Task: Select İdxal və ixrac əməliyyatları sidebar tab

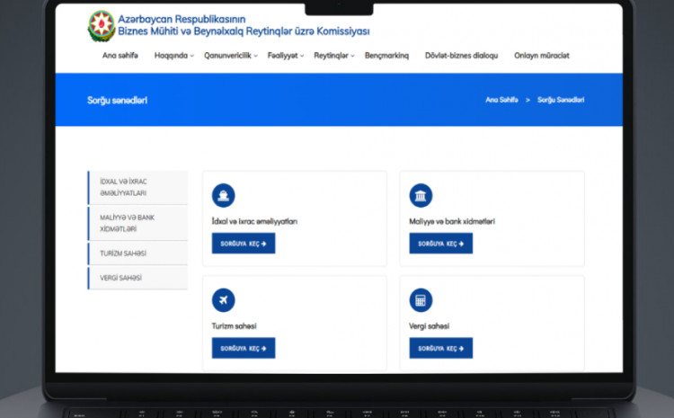Action: 137,187
